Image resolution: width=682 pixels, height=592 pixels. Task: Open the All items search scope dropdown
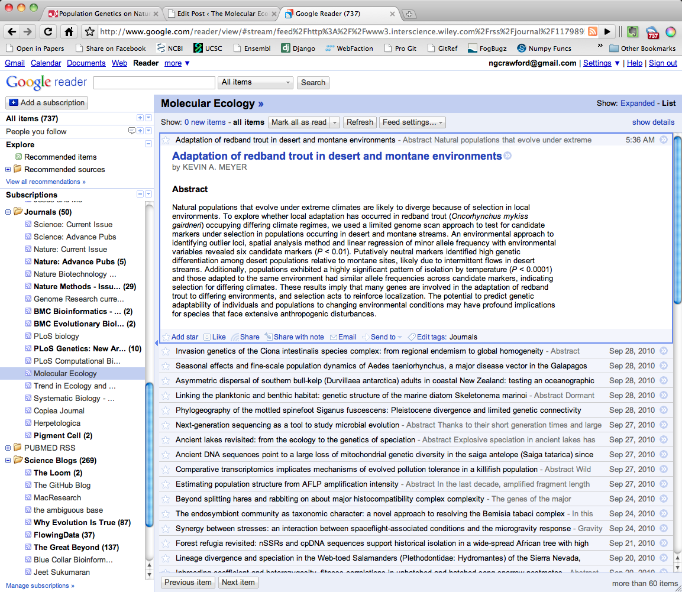(x=256, y=82)
